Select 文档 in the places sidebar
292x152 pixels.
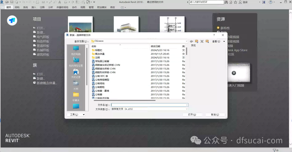pyautogui.click(x=76, y=85)
